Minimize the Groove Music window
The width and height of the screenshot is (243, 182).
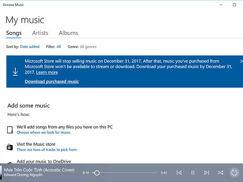pyautogui.click(x=221, y=4)
